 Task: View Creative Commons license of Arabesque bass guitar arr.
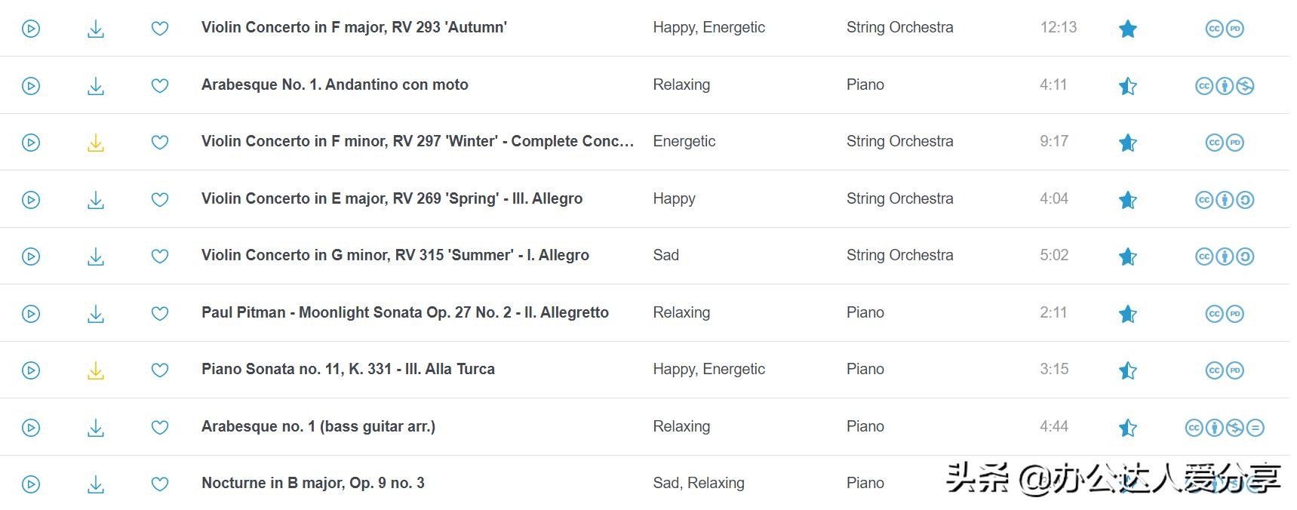(x=1224, y=428)
